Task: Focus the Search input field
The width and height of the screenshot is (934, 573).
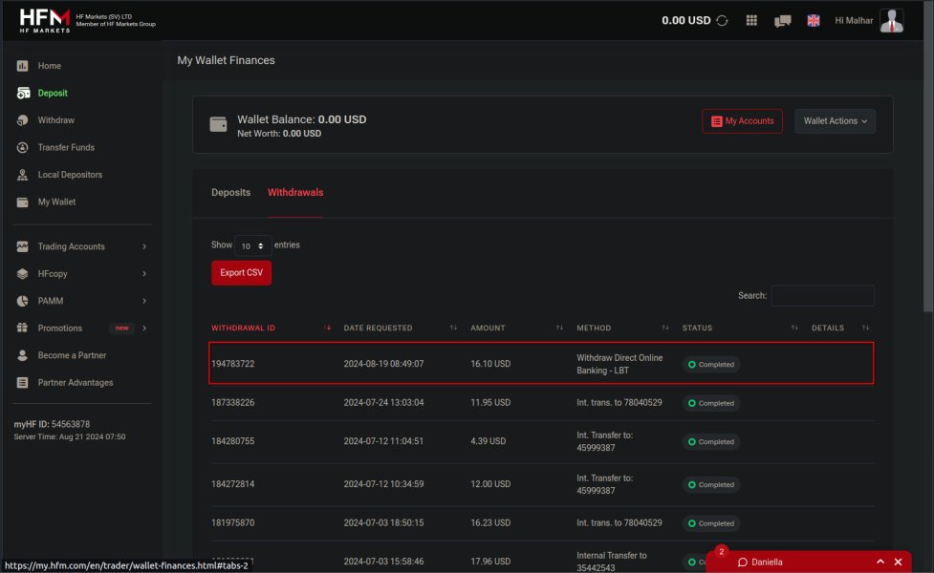Action: click(822, 296)
